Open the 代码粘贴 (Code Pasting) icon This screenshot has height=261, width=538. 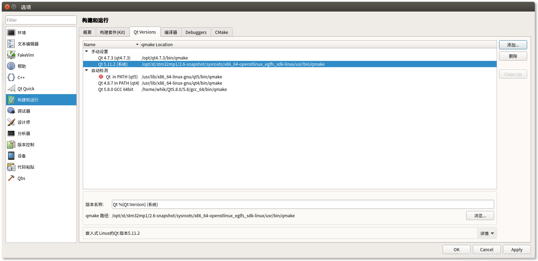coord(11,167)
